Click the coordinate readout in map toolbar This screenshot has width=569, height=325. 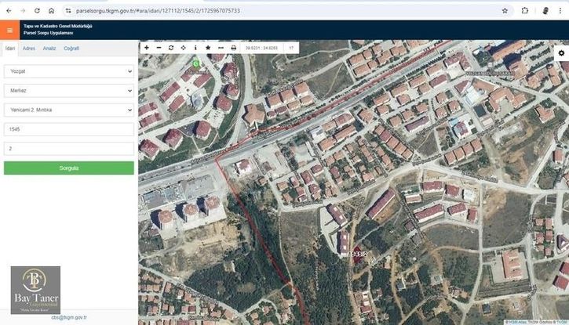click(x=261, y=48)
